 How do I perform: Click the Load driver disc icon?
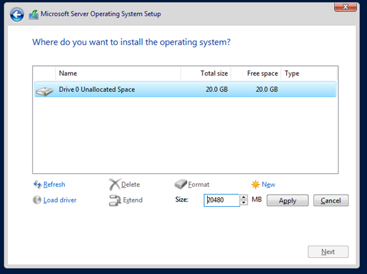click(37, 200)
